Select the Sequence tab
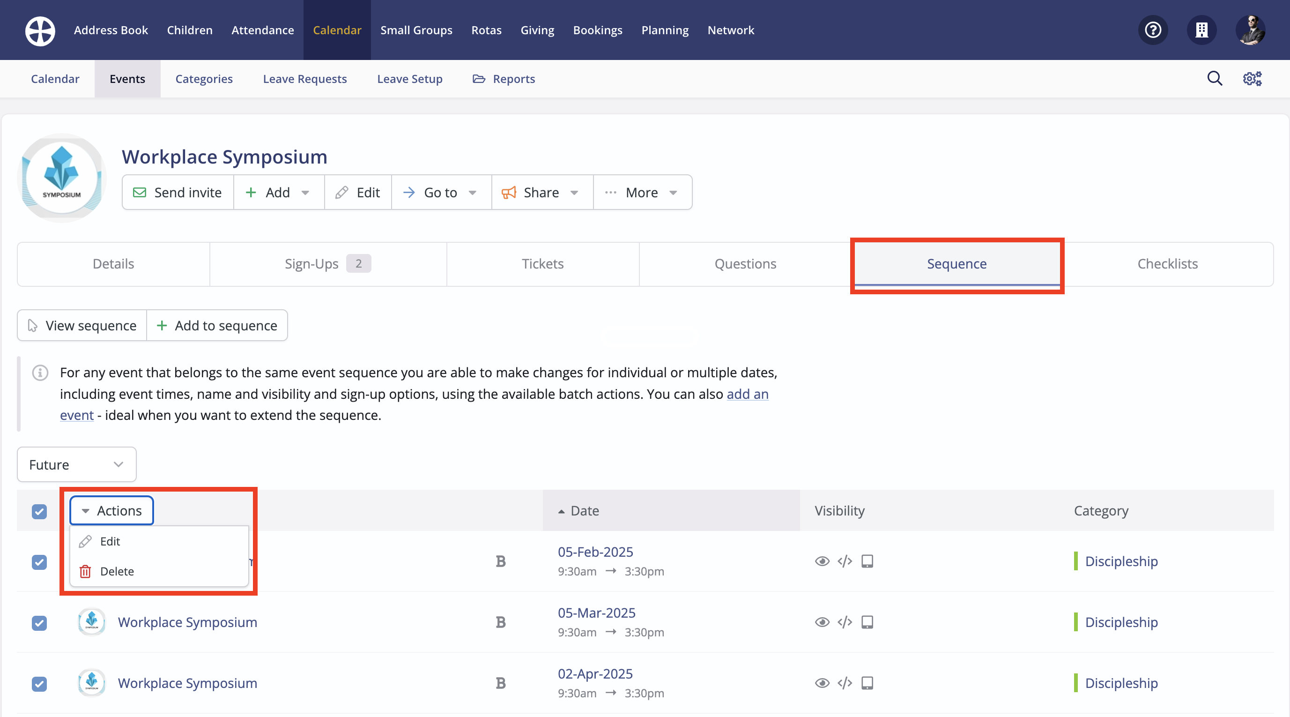The width and height of the screenshot is (1290, 717). click(x=956, y=264)
